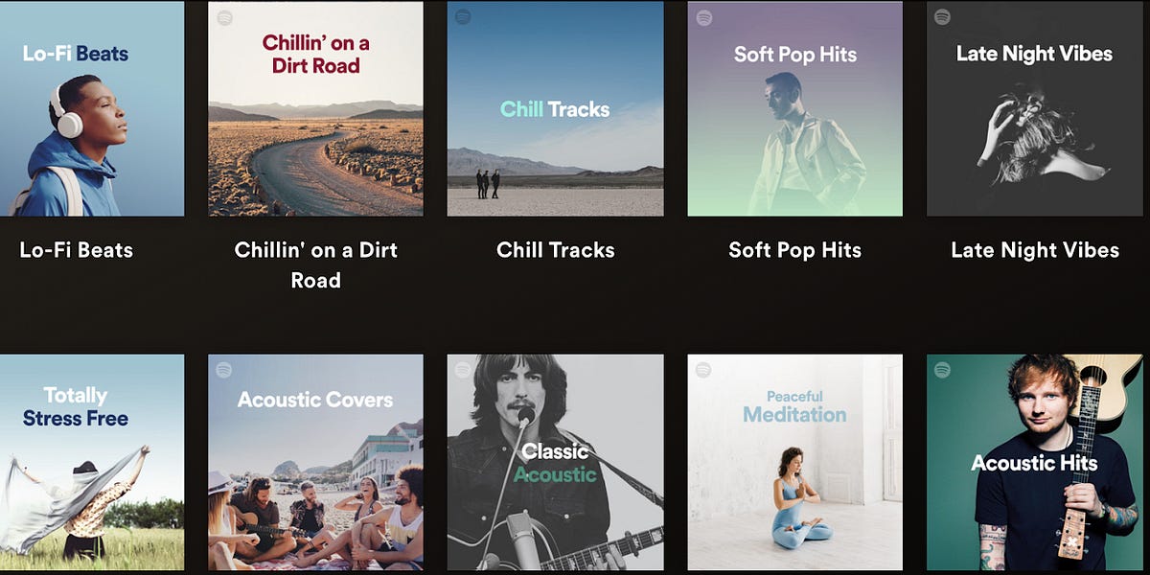Open the Late Night Vibes cover art
This screenshot has height=575, width=1150.
pos(1034,108)
